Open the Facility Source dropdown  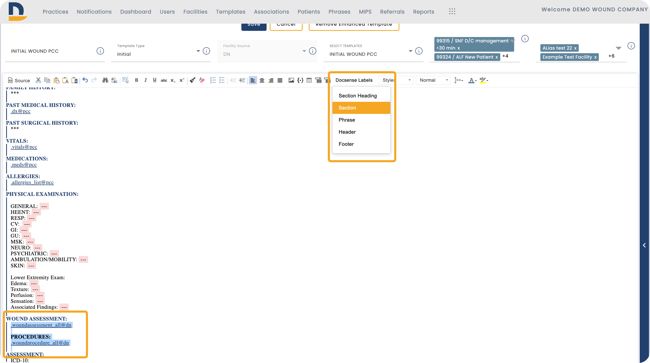coord(267,51)
